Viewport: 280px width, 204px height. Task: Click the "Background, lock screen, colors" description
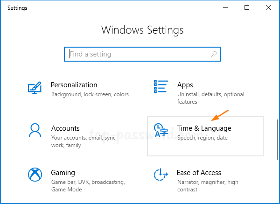pyautogui.click(x=90, y=94)
